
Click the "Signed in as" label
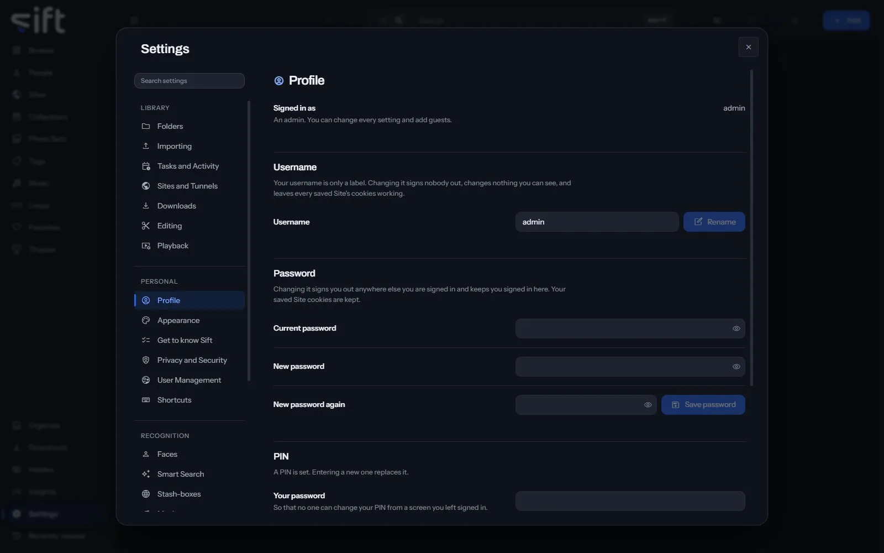(294, 108)
